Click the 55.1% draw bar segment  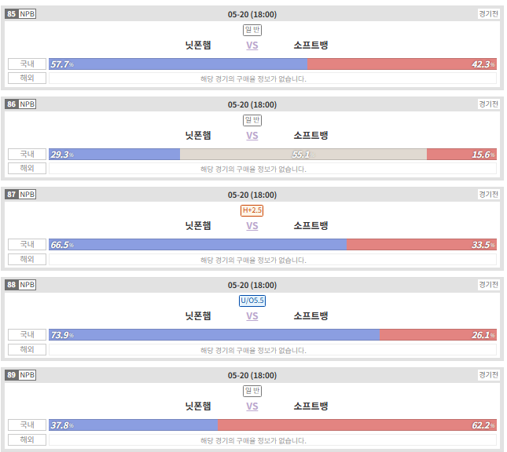coord(303,155)
